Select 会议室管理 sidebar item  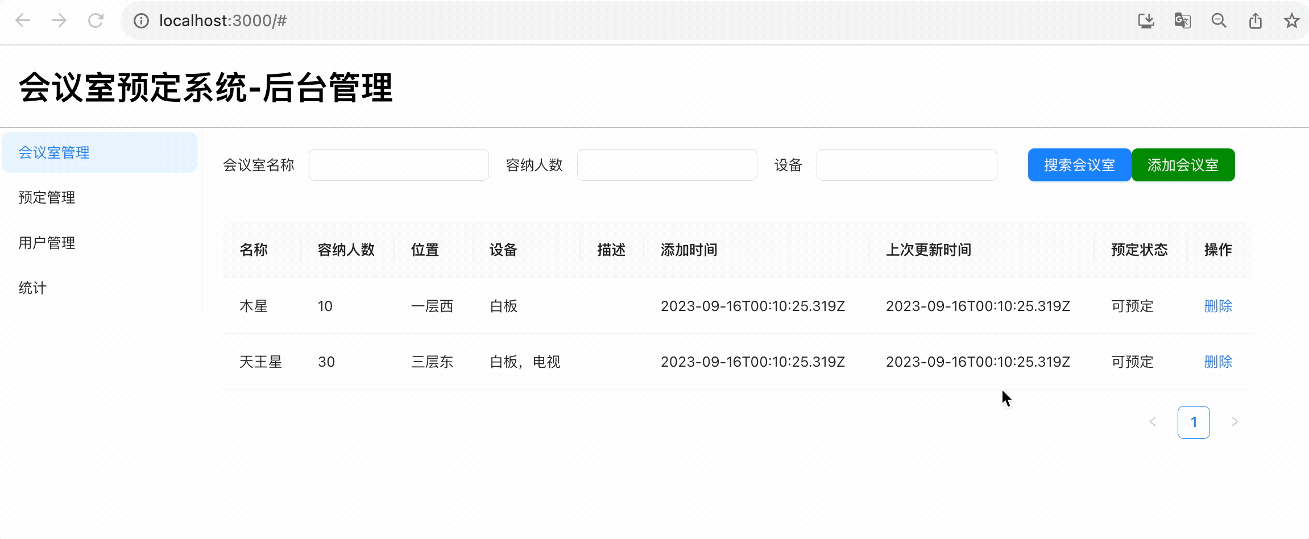(x=54, y=152)
